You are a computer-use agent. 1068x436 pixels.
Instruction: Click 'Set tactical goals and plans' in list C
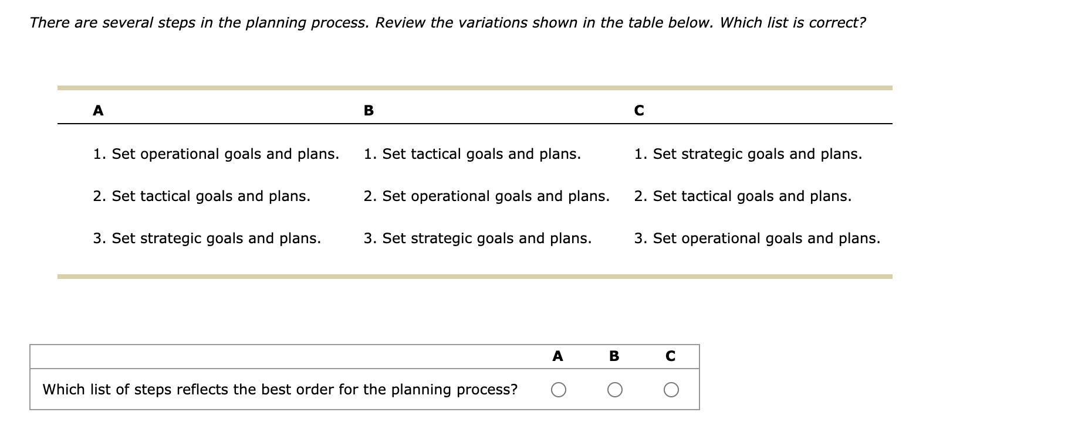point(742,196)
